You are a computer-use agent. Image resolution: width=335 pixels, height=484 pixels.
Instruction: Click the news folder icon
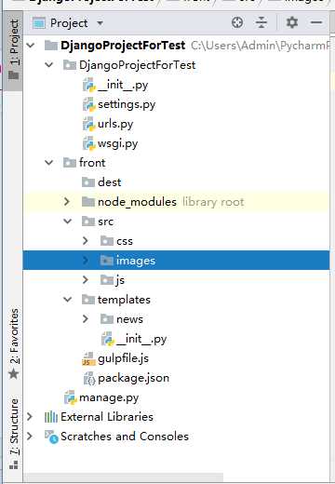[107, 319]
